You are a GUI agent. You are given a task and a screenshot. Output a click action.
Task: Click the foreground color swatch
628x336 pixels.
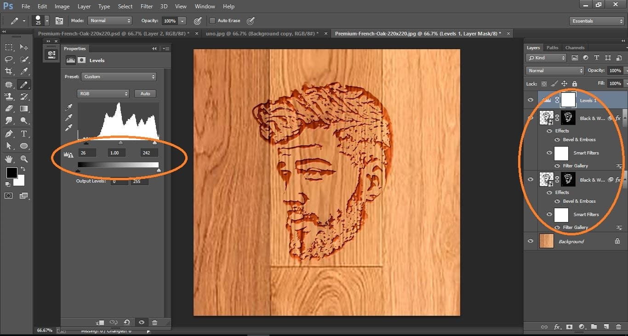[x=11, y=173]
